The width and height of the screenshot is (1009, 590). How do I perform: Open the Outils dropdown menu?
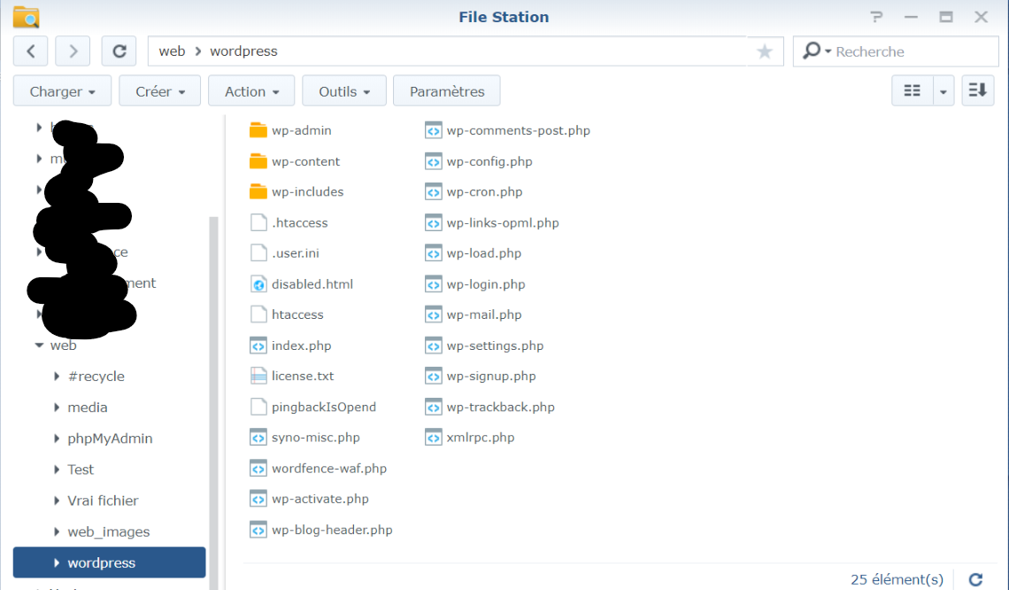click(x=344, y=91)
